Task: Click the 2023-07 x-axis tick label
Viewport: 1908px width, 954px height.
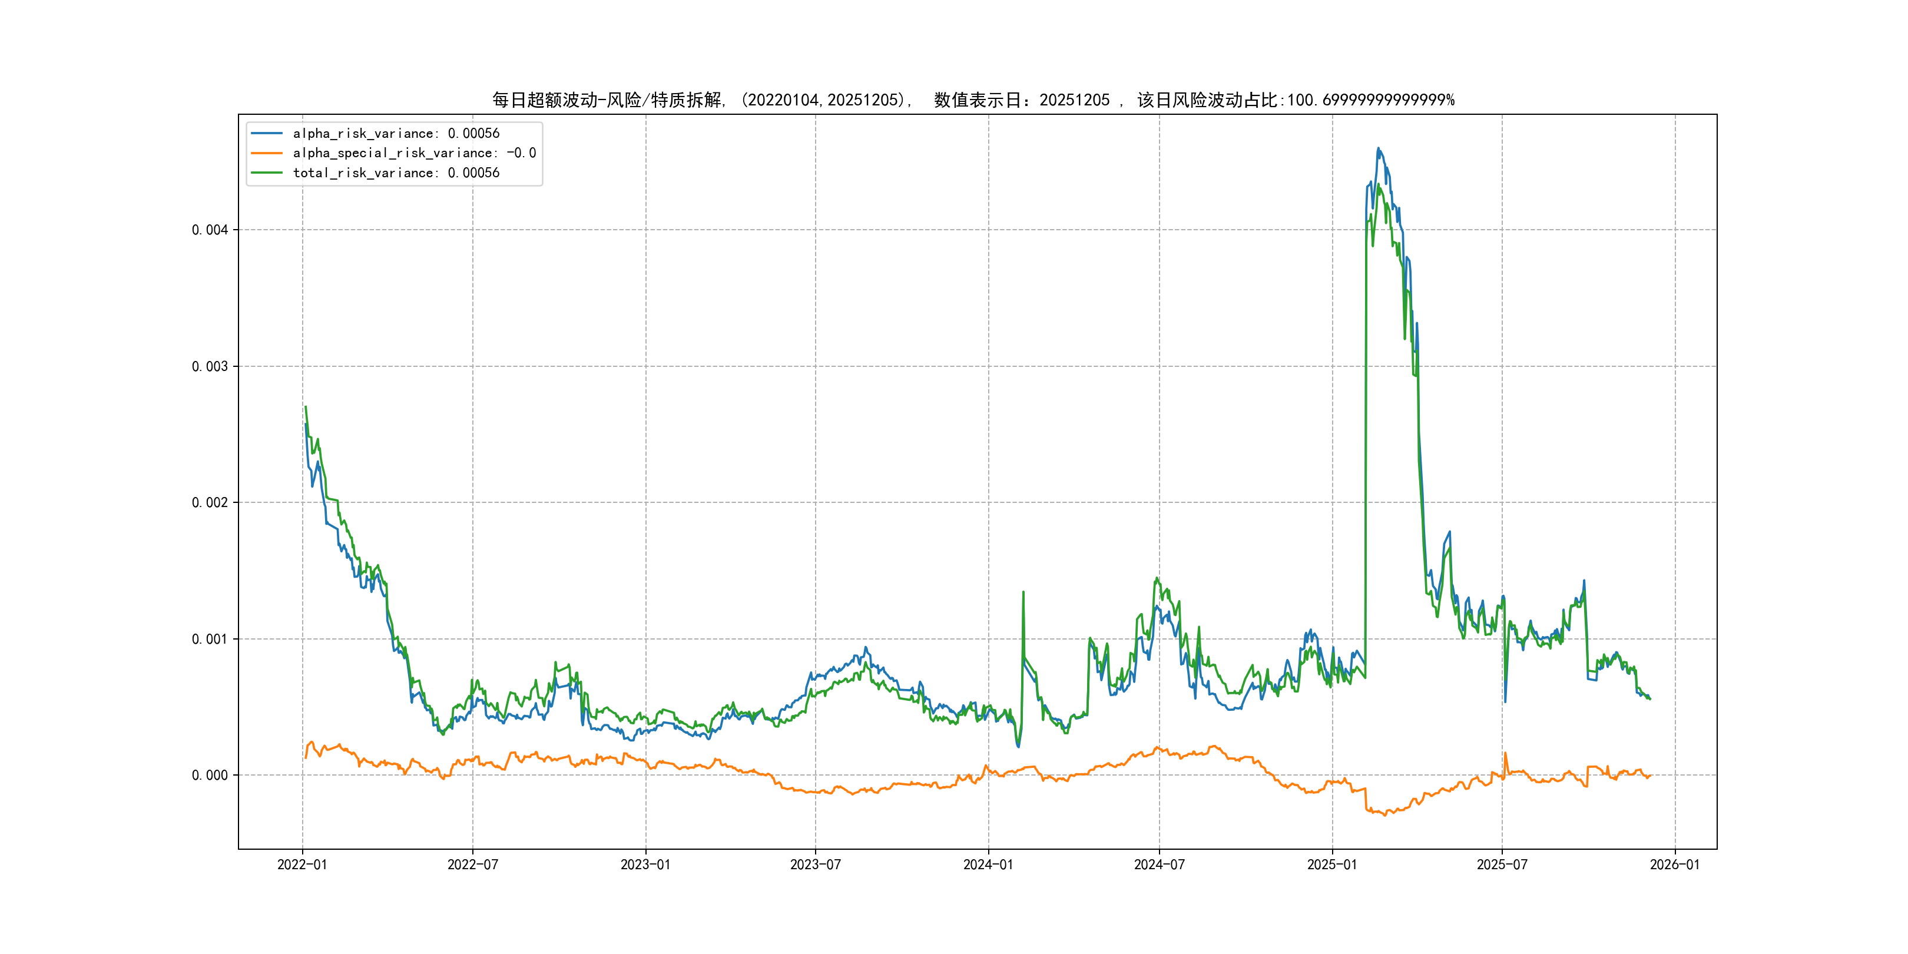Action: coord(816,864)
